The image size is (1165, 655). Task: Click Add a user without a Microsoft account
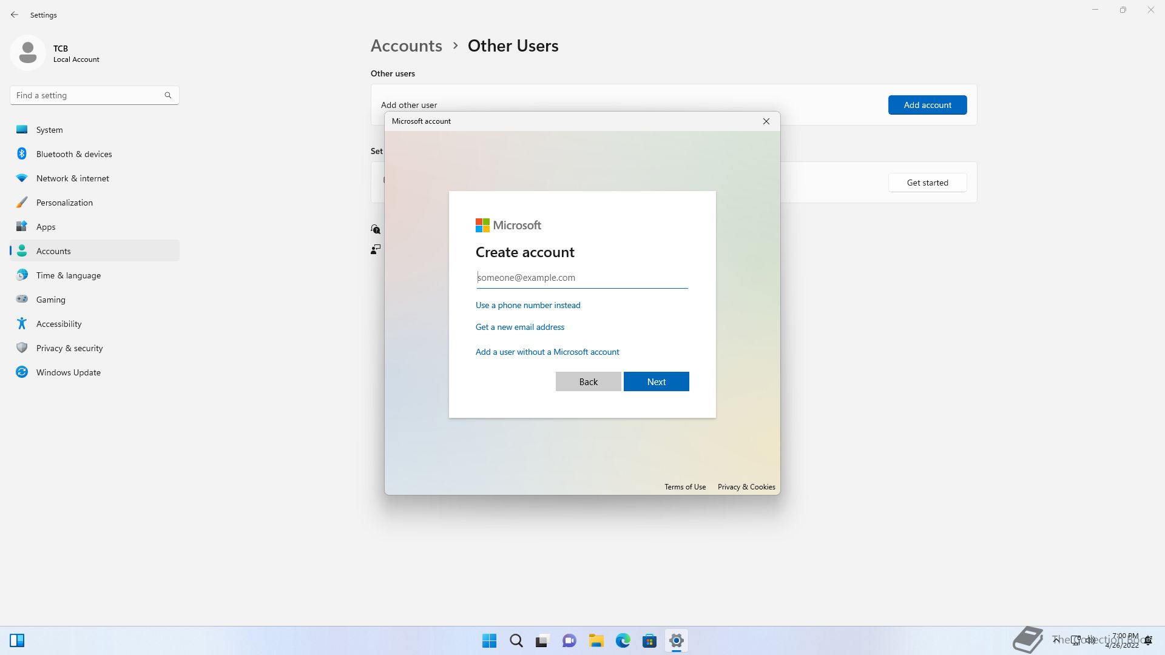[x=547, y=352]
